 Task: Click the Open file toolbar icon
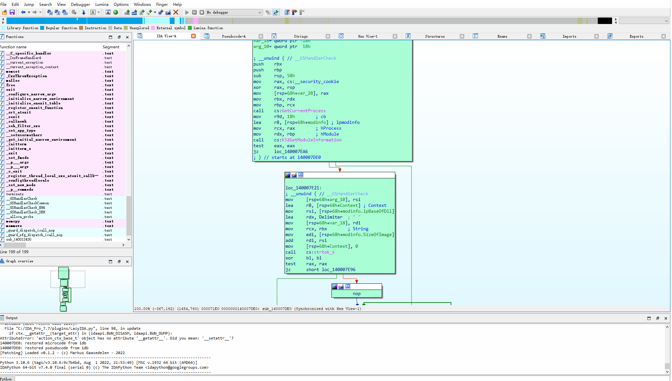click(x=5, y=12)
